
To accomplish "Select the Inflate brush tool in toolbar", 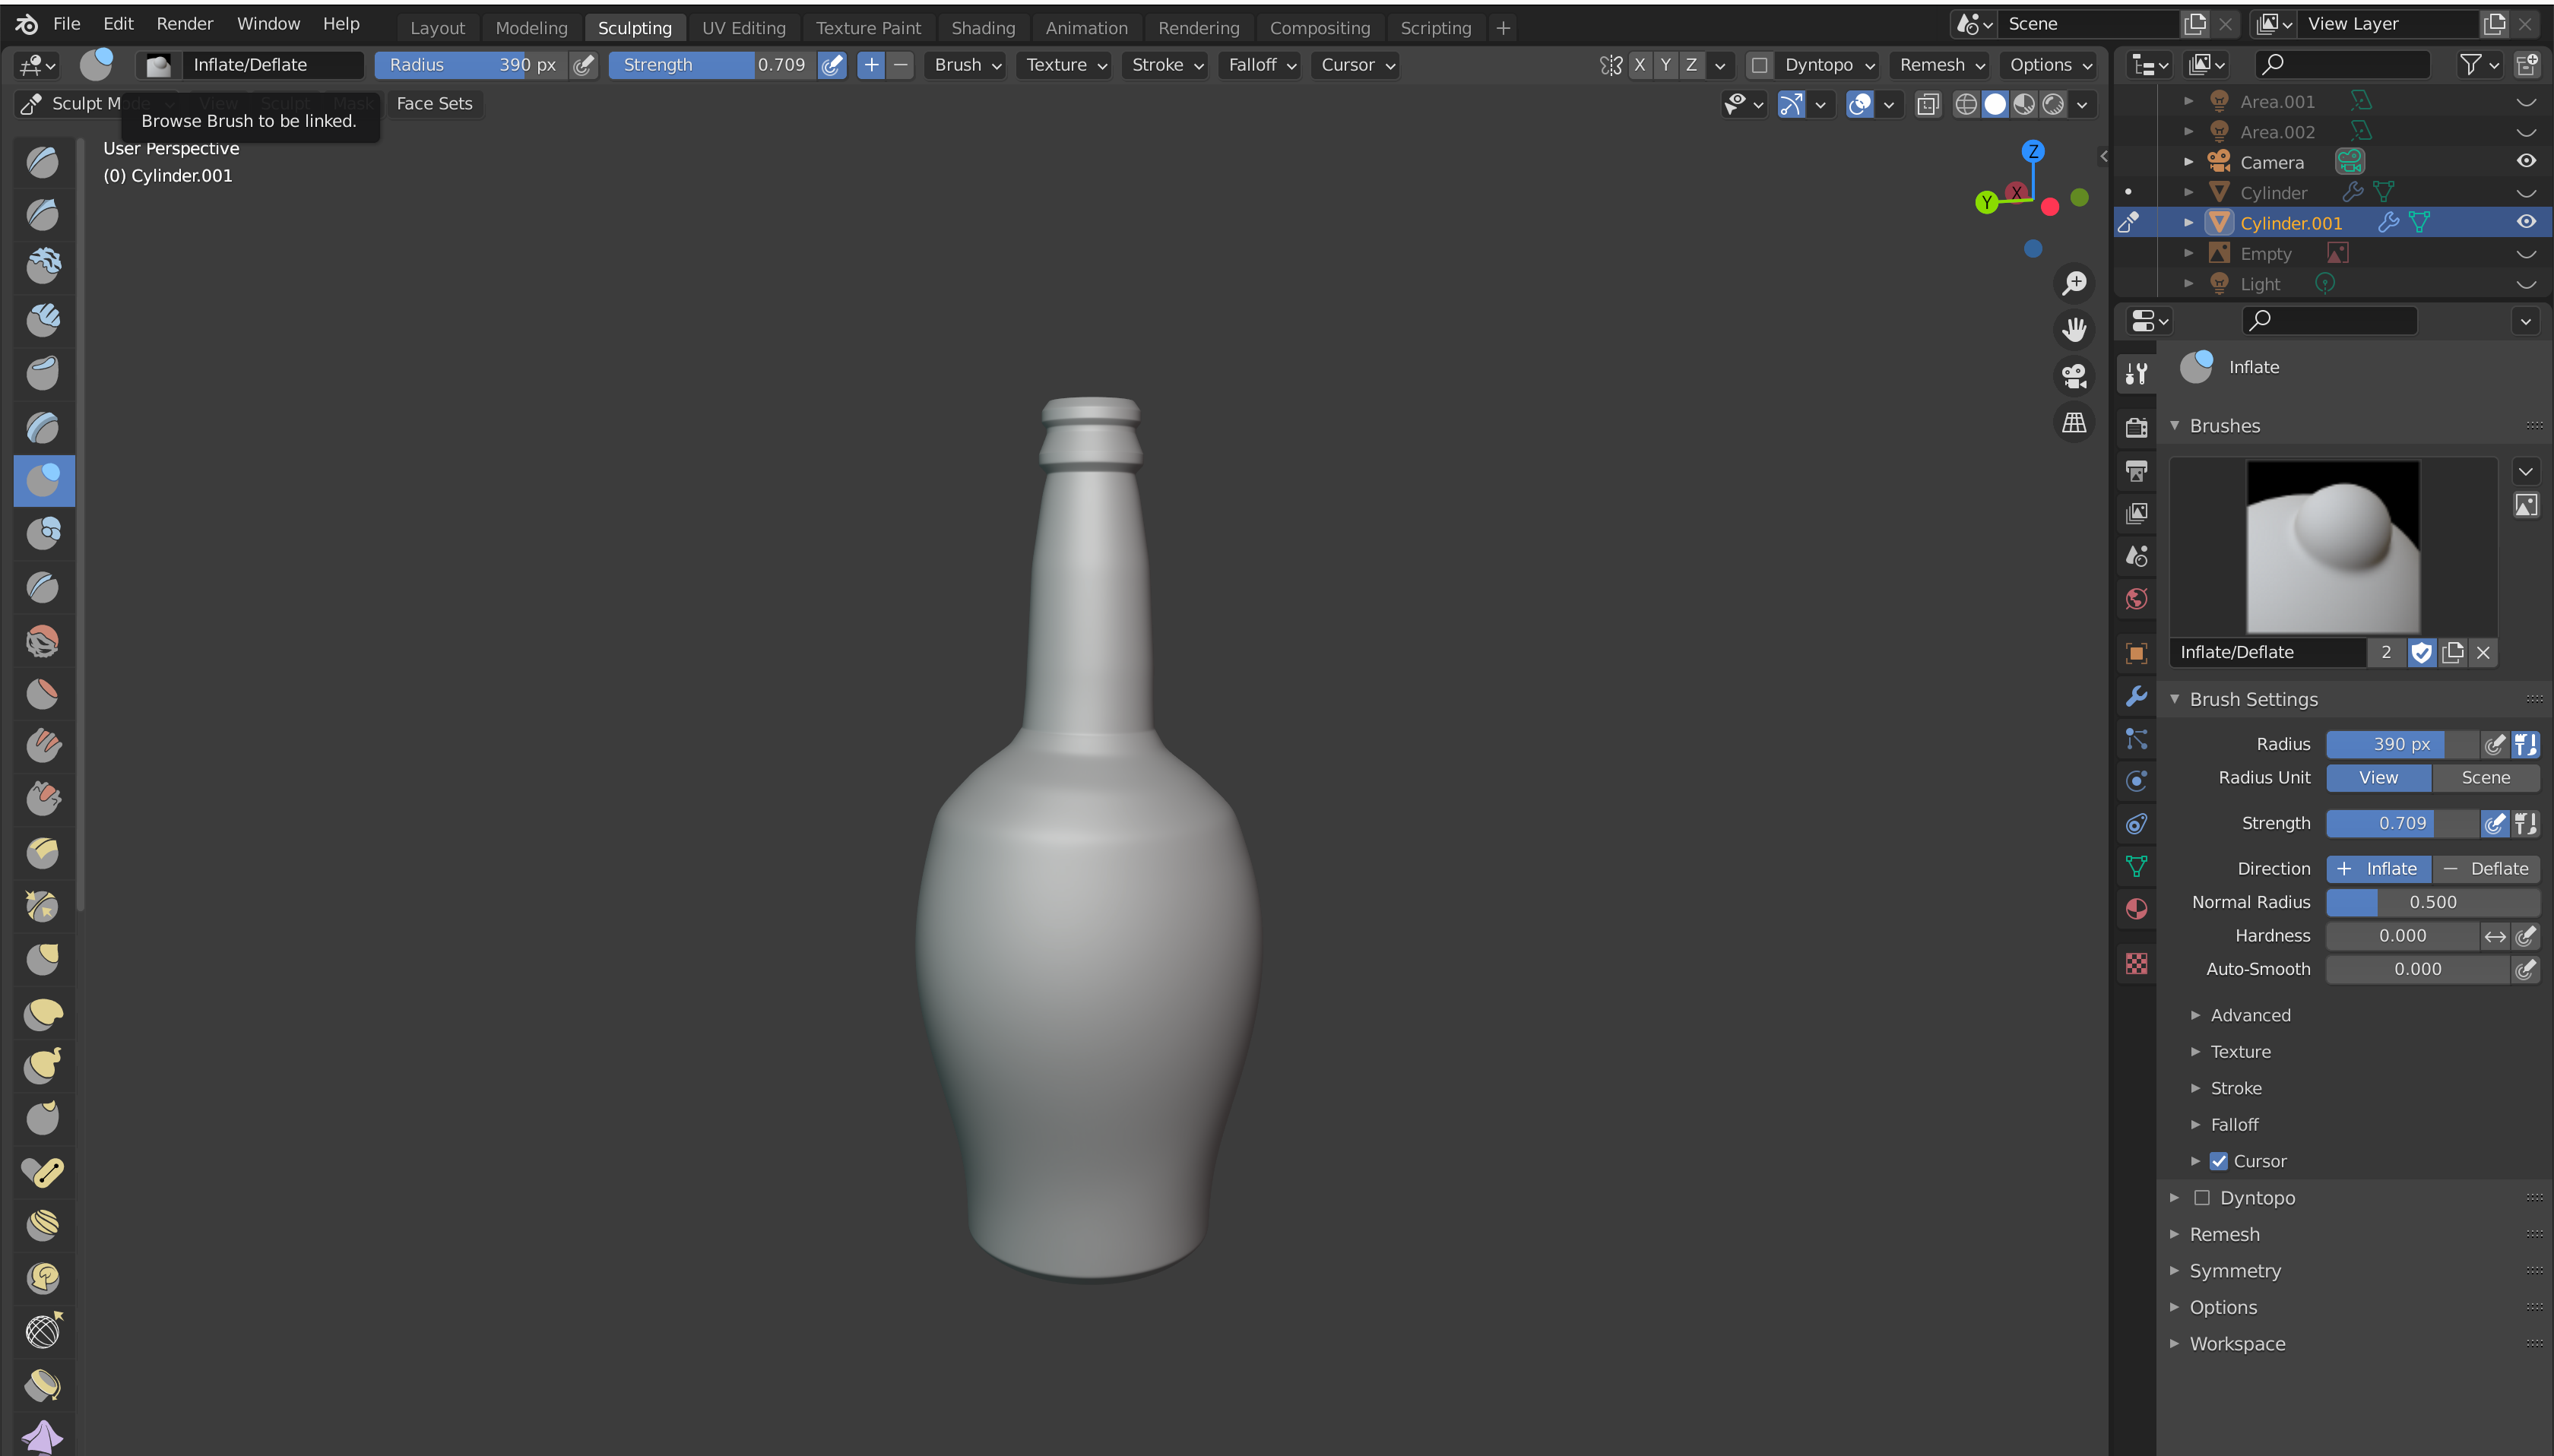I will [x=43, y=481].
